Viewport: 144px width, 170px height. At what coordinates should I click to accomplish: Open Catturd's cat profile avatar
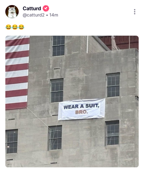12,12
